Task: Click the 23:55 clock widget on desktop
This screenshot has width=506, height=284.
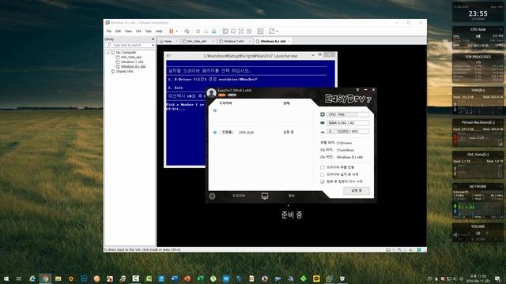Action: [478, 13]
